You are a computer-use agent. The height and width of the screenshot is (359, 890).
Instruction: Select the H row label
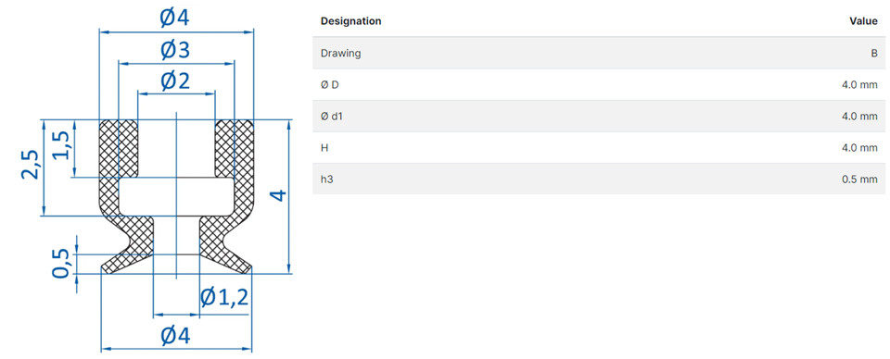pyautogui.click(x=324, y=148)
